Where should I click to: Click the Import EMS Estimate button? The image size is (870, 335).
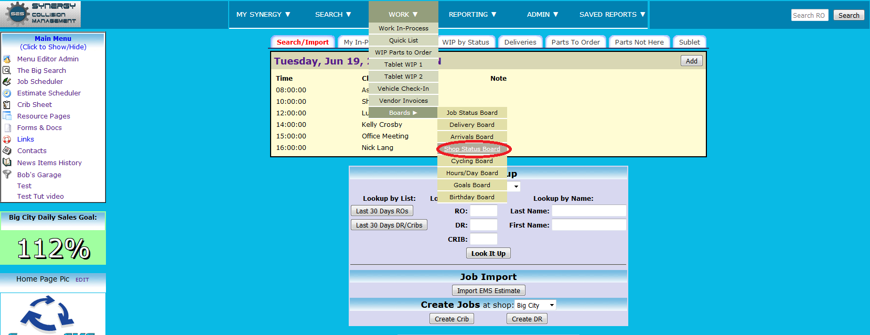coord(488,290)
